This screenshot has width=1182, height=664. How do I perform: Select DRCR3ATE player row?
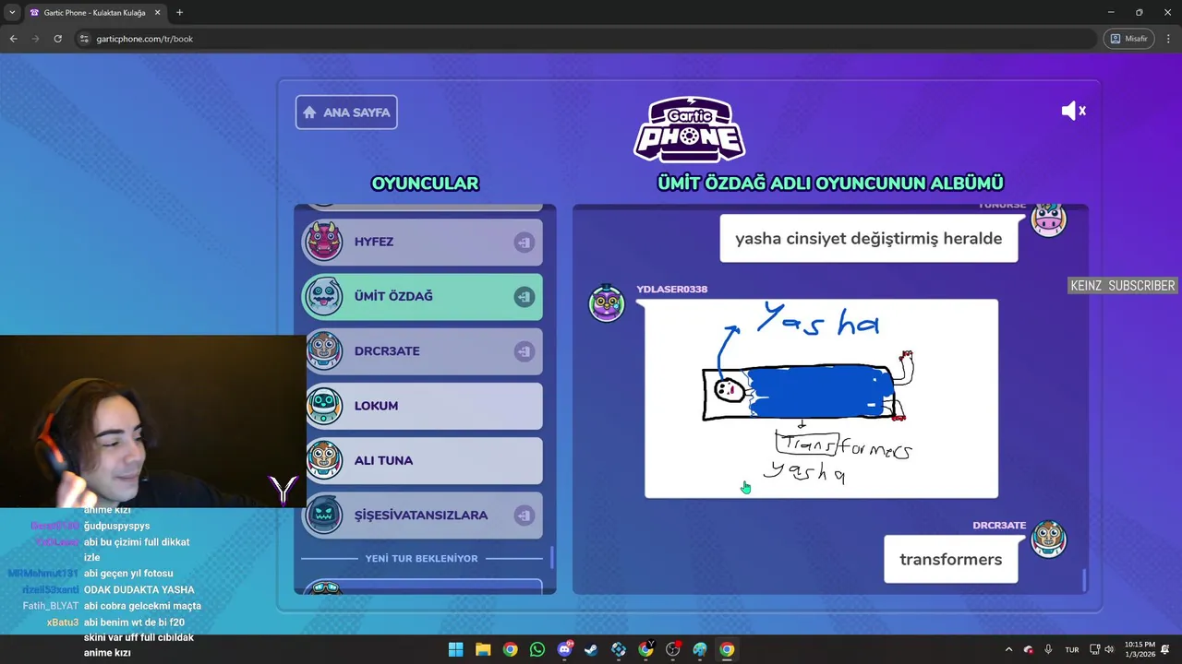423,350
